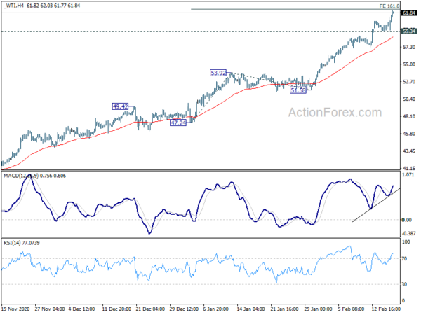Click the 12 Feb 16:00 date label
This screenshot has width=421, height=315.
386,309
